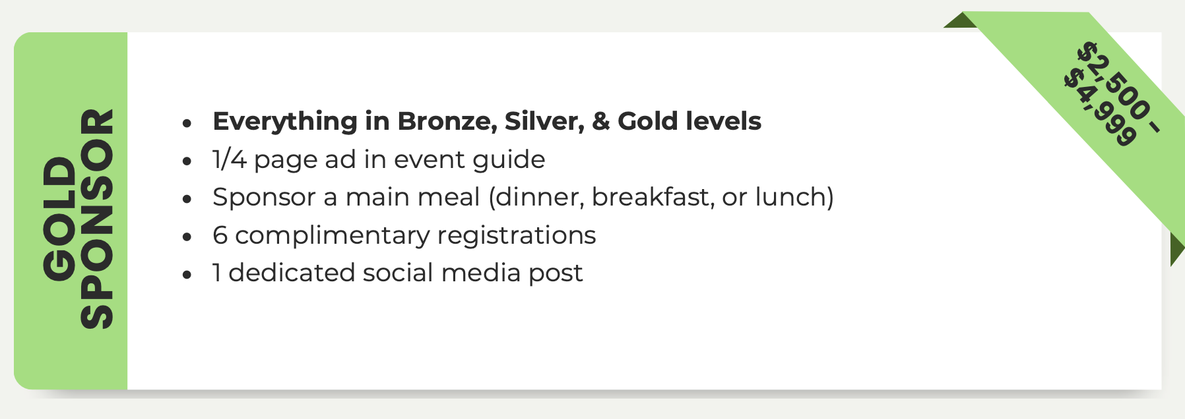Click the bullet before "1/4 page ad"

click(188, 161)
